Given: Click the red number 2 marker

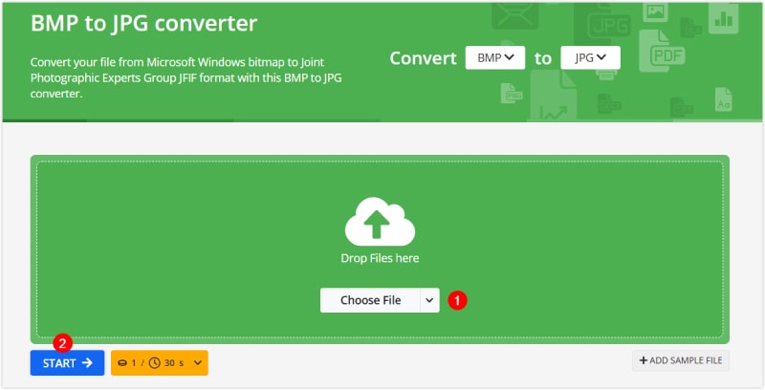Looking at the screenshot, I should coord(63,342).
